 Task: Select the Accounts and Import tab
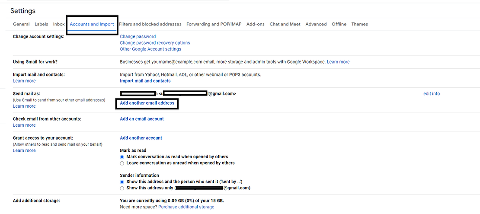pos(92,24)
